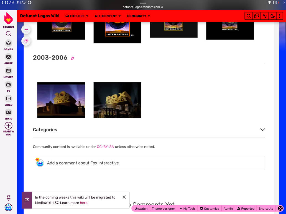The width and height of the screenshot is (286, 214).
Task: Click the floating edit pencil icon
Action: point(26,41)
